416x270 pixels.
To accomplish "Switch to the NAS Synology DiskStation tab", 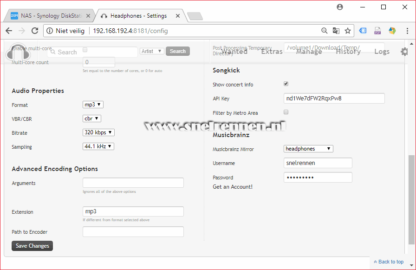I will [x=51, y=16].
